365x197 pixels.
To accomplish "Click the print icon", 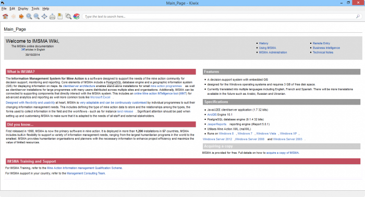I will pos(52,16).
